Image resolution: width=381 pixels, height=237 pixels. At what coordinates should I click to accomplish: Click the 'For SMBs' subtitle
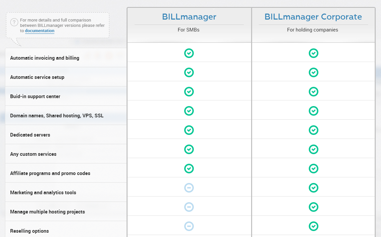189,30
